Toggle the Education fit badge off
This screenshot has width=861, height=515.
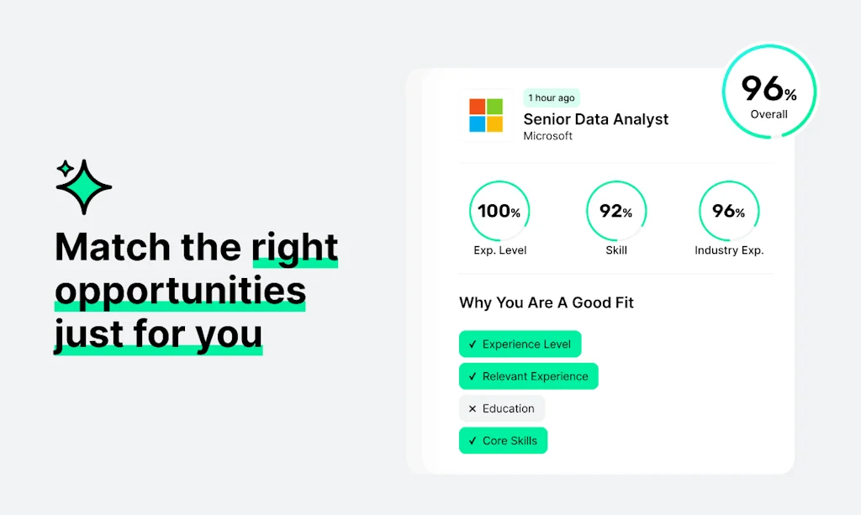(501, 408)
